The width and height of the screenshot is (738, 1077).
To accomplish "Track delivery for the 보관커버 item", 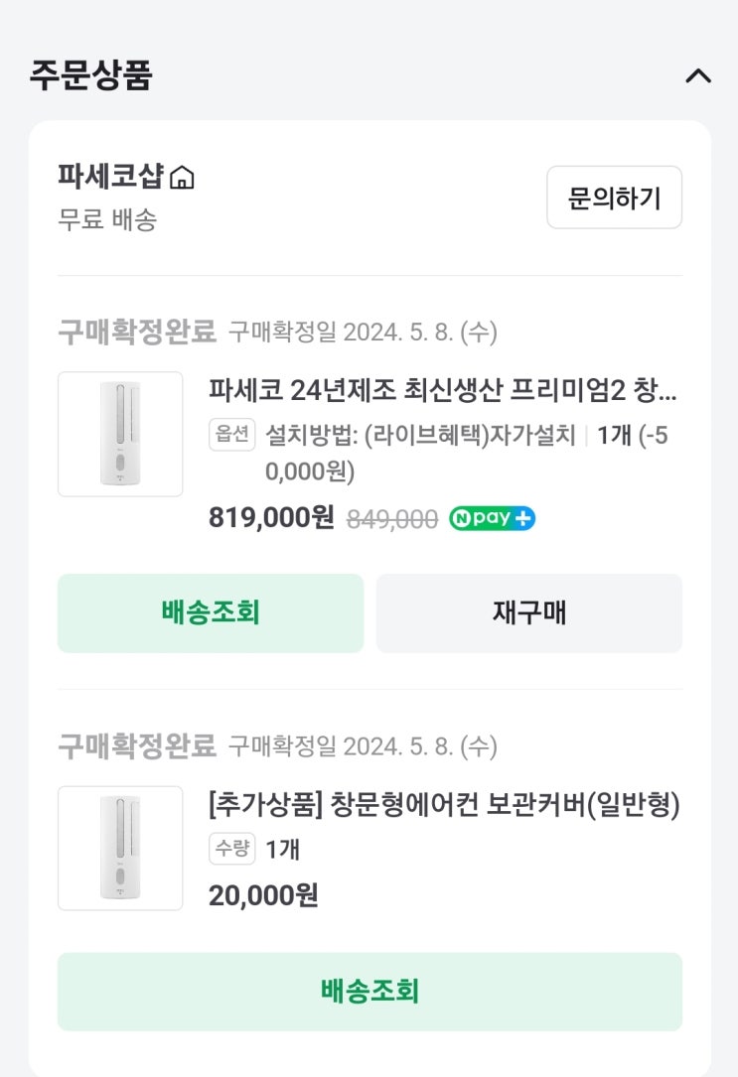I will [369, 991].
